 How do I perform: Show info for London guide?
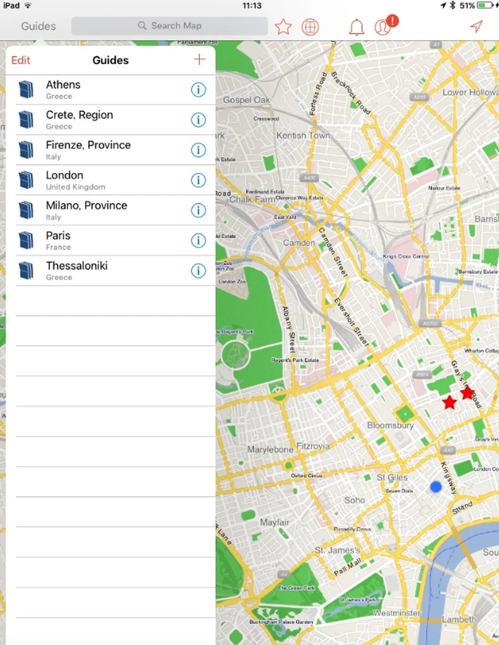pos(198,180)
